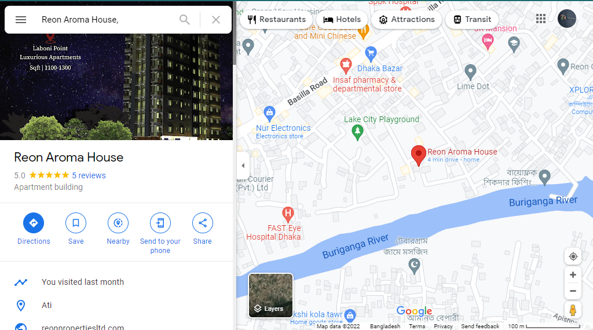Click the Dhaka Bazar label
The height and width of the screenshot is (330, 593).
point(380,68)
